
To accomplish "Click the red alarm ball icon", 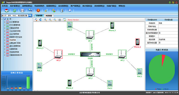I will click(38, 10).
